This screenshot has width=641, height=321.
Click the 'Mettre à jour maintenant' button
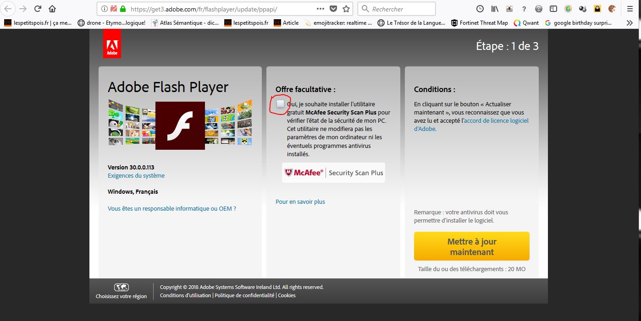(x=471, y=246)
